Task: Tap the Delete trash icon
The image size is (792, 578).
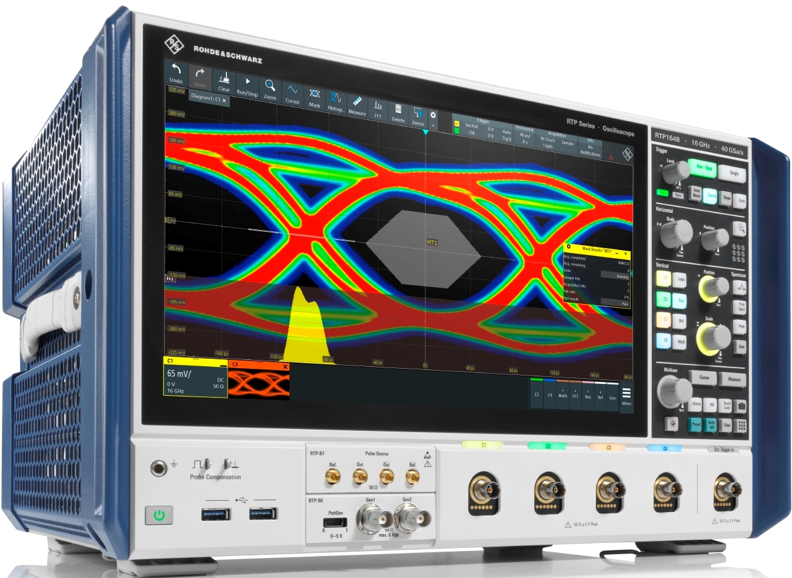Action: [x=399, y=112]
